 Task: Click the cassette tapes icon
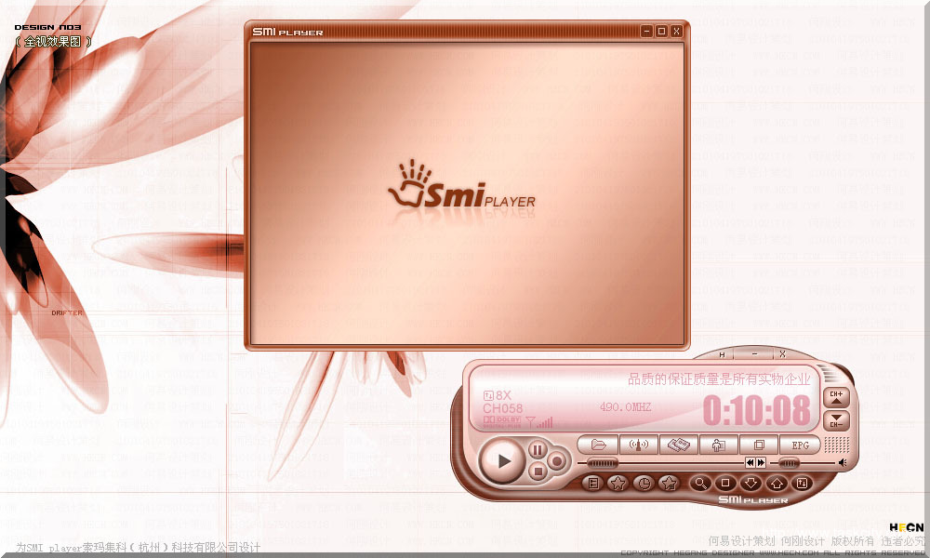[x=679, y=445]
